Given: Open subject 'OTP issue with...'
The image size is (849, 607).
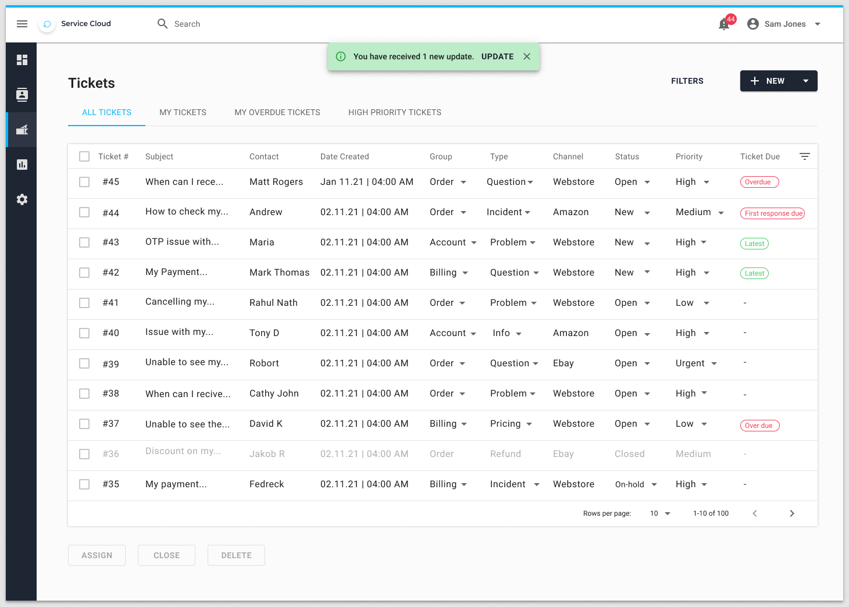Looking at the screenshot, I should pyautogui.click(x=182, y=242).
